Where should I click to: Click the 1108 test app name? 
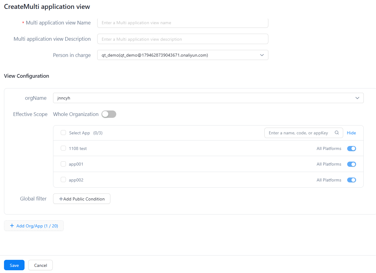click(x=78, y=148)
